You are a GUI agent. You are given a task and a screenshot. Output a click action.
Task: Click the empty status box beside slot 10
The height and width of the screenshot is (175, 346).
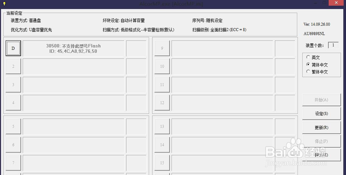(222, 66)
